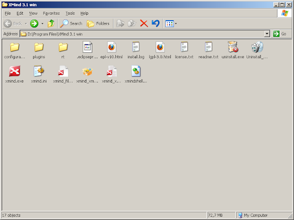
Task: Click the window title bar folder icon
Action: click(x=5, y=5)
